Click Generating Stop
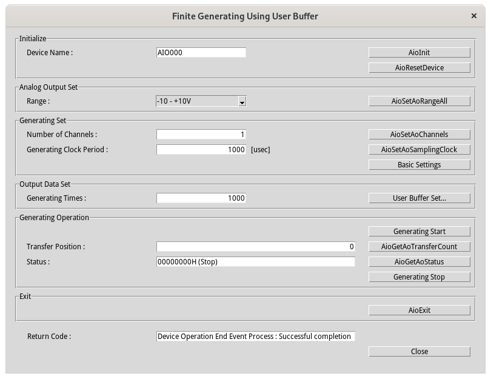Viewport: 491px width, 379px height. [419, 277]
